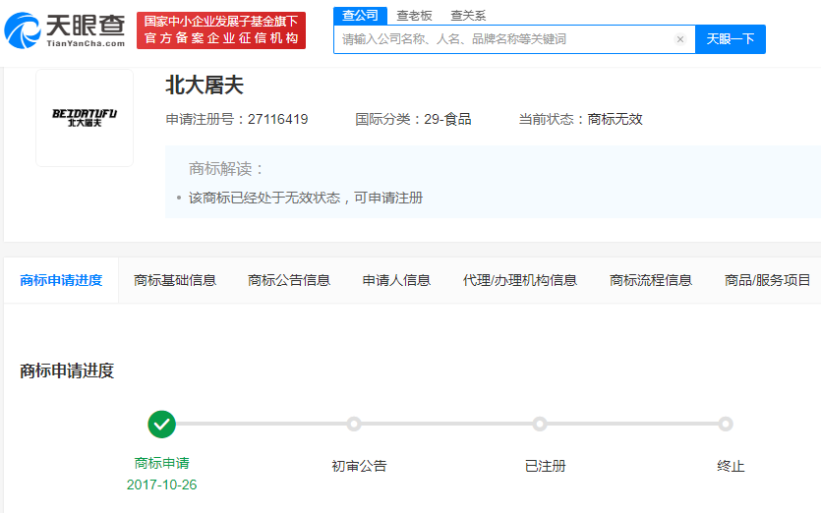Click the 商标申请进度 section heading
Screen dimensions: 821x513
coord(67,370)
